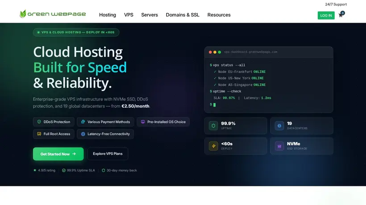Click the NVMe SSD storage icon
Screen dimensions: 366x205
279,146
